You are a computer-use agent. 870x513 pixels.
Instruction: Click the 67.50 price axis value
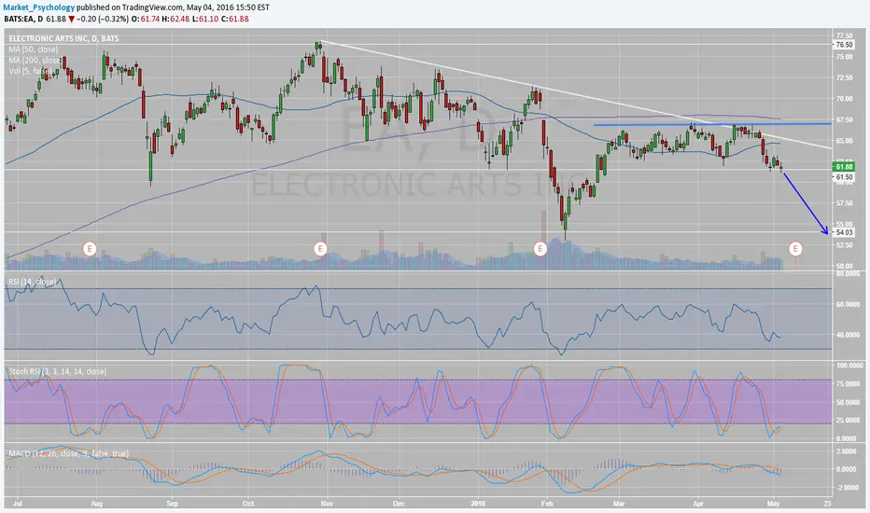[844, 119]
